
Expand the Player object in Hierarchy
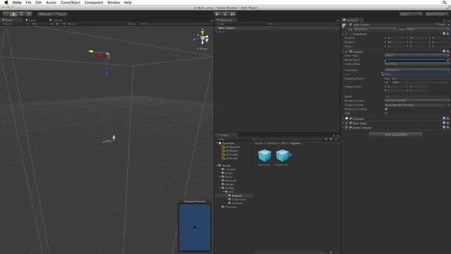(x=216, y=32)
